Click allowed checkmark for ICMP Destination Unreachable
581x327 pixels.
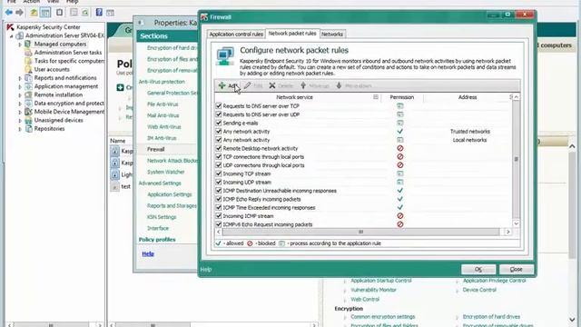point(399,191)
